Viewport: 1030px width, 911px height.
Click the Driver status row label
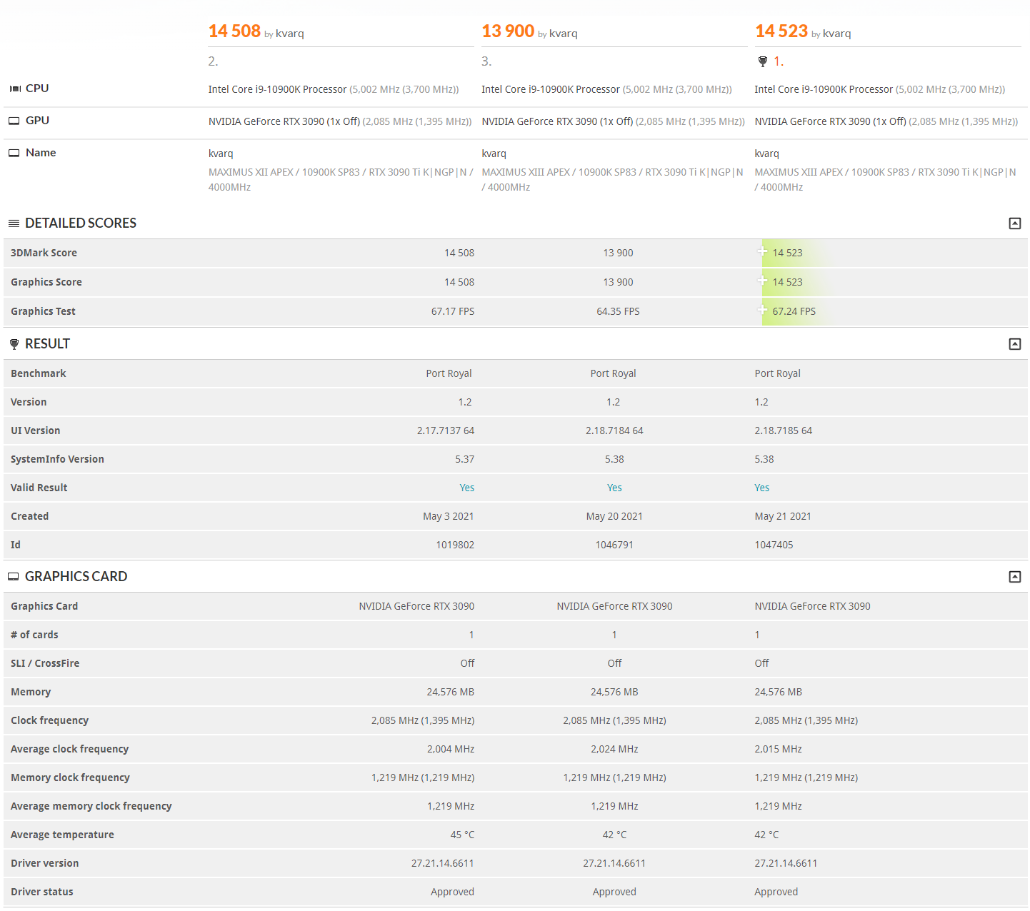pyautogui.click(x=42, y=892)
